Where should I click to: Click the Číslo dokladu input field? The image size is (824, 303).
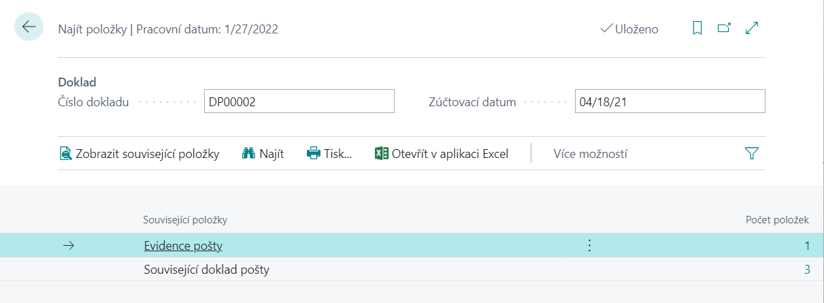[299, 102]
